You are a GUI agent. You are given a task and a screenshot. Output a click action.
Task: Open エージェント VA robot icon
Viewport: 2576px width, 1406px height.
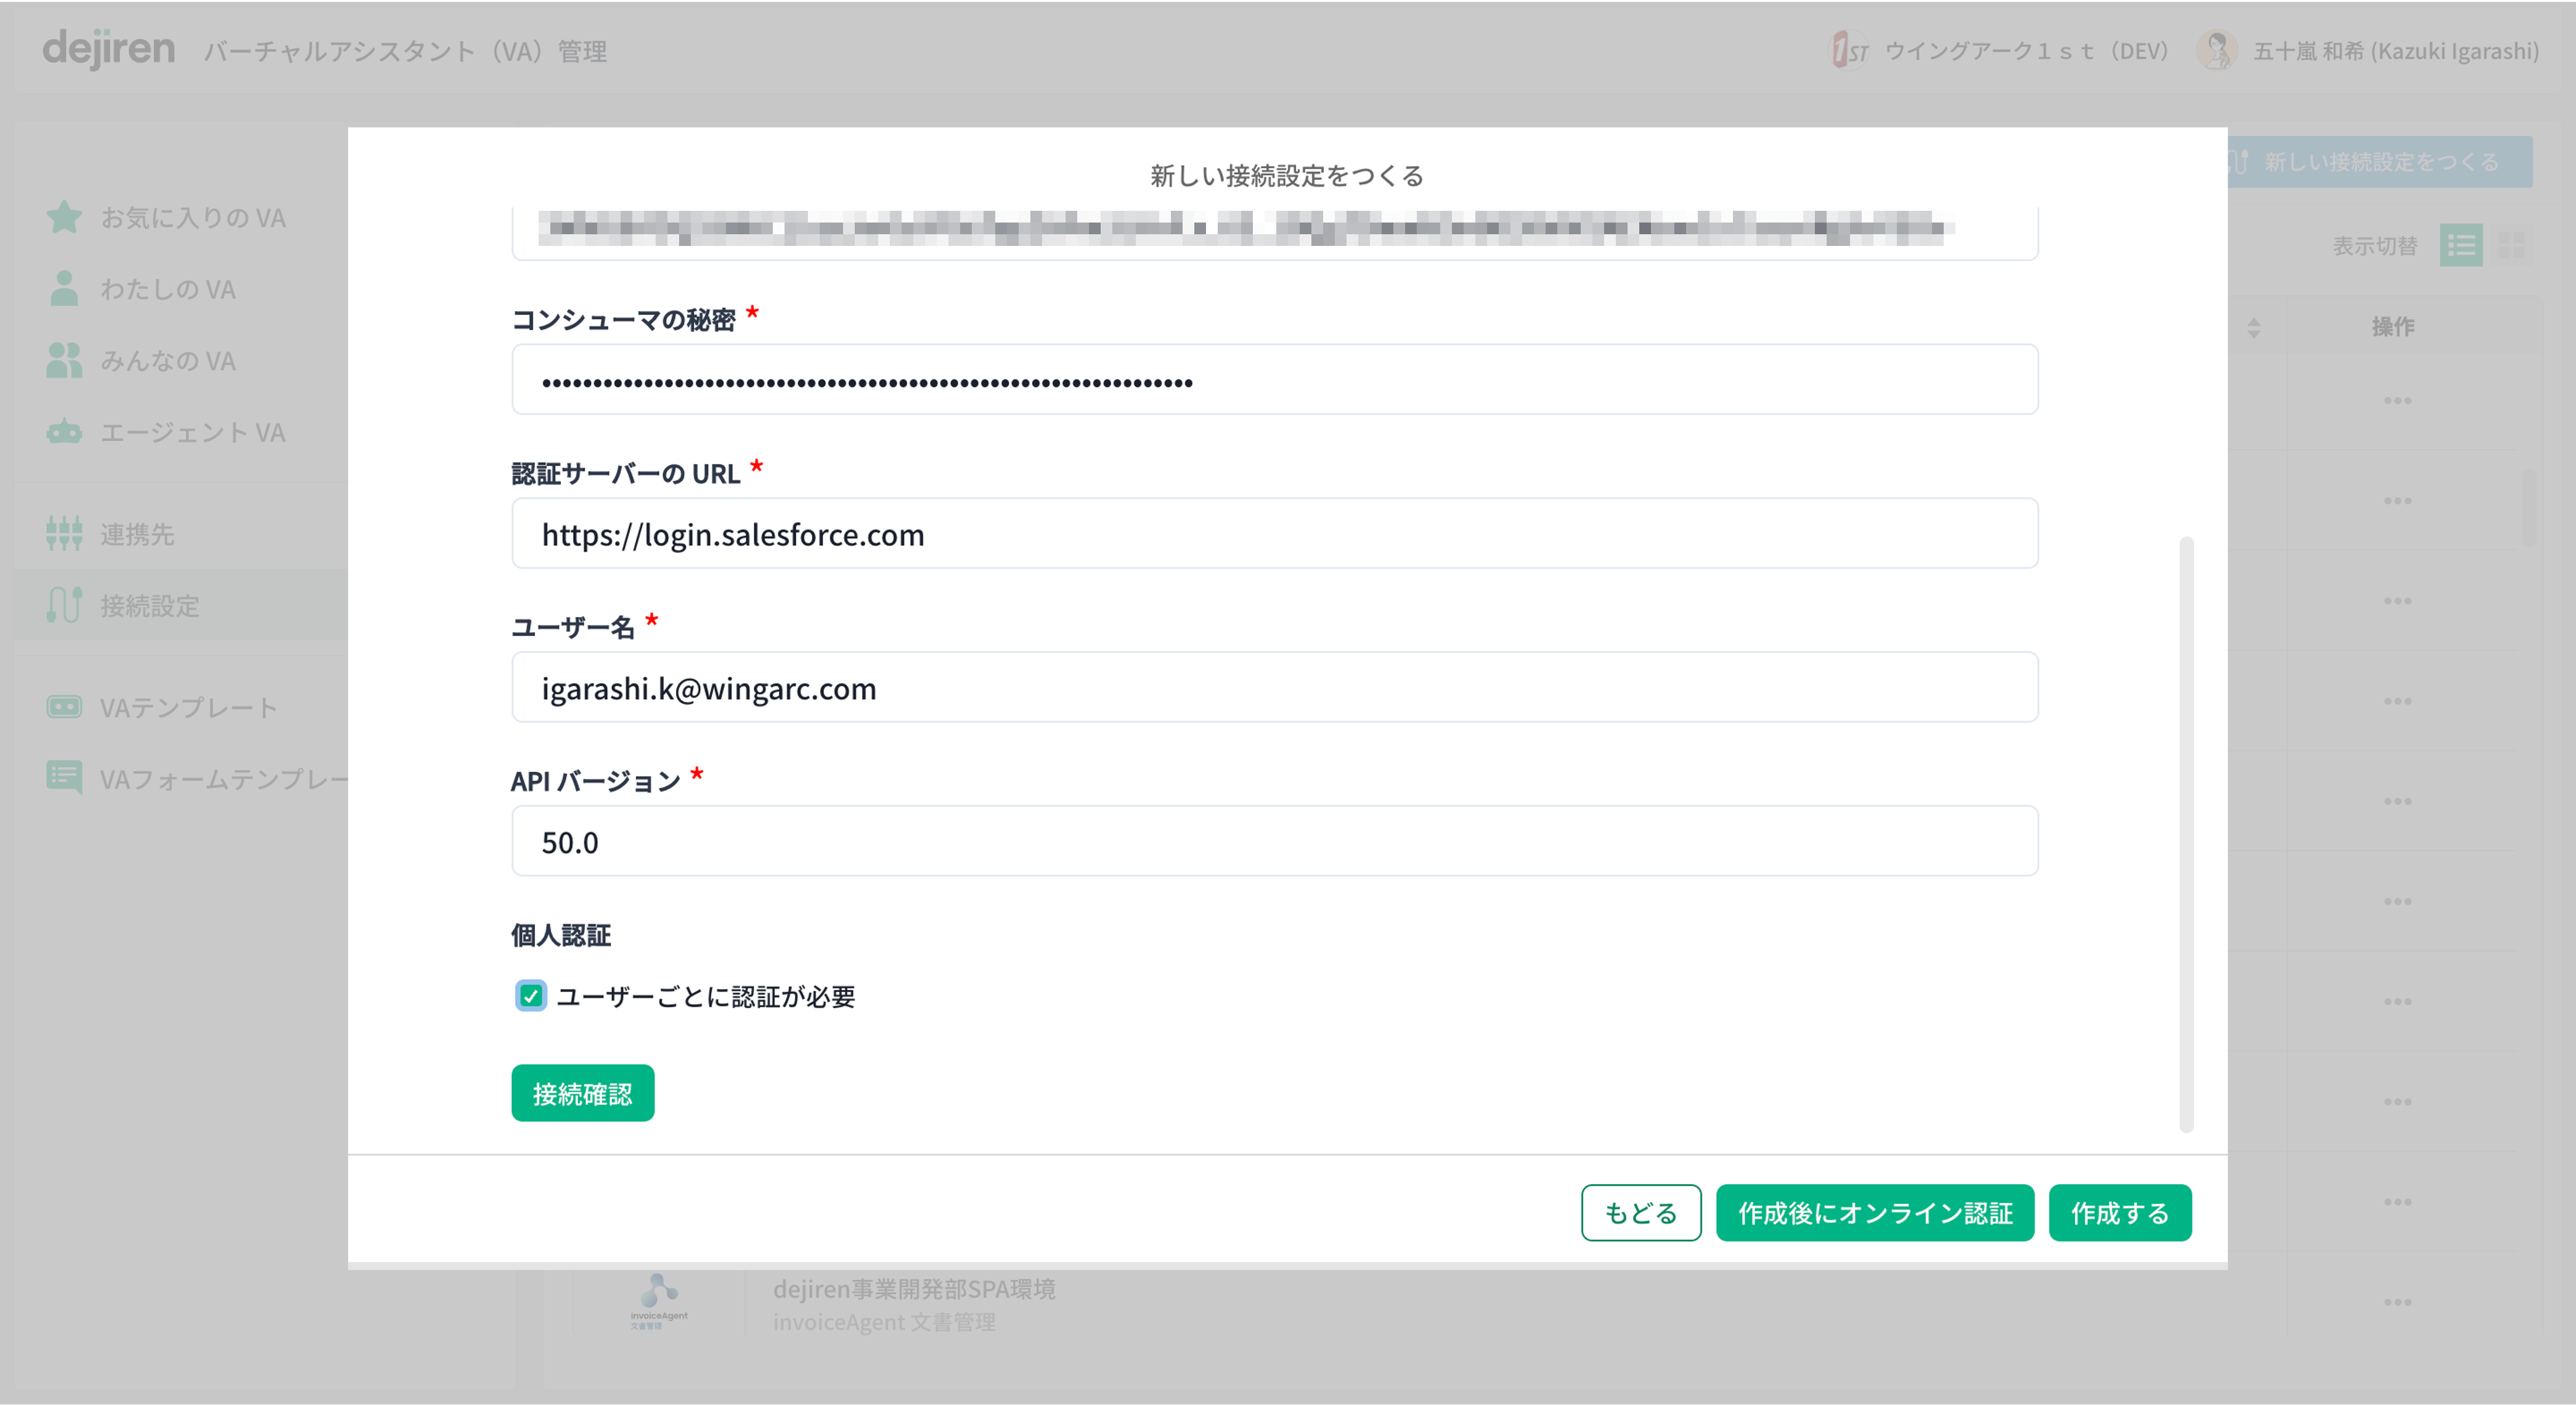pyautogui.click(x=64, y=432)
